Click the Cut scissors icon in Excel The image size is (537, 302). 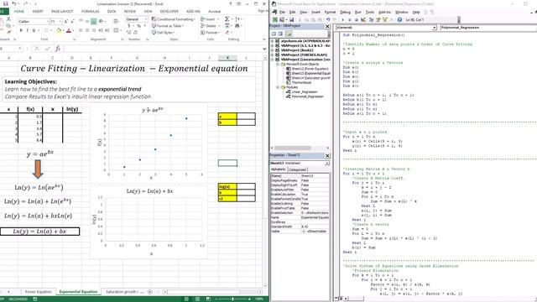pos(9,18)
